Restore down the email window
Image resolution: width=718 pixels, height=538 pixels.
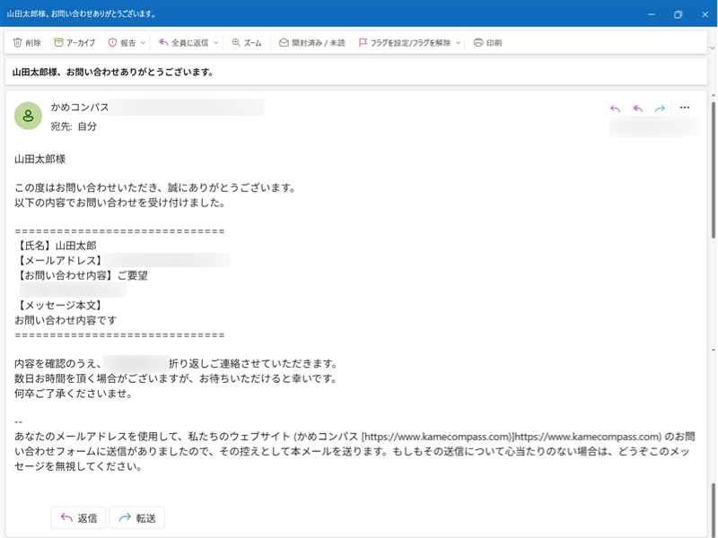679,14
